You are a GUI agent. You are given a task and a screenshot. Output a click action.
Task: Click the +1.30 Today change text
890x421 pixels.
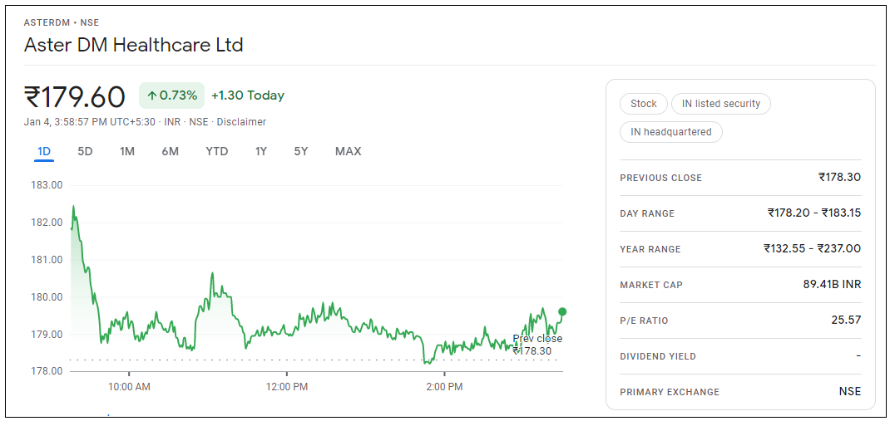(x=248, y=95)
